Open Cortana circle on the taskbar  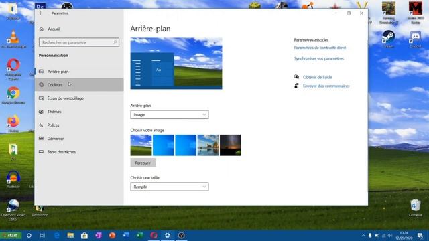(x=29, y=235)
